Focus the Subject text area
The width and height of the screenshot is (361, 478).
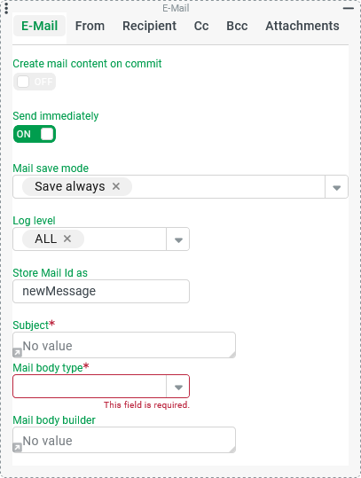point(124,345)
